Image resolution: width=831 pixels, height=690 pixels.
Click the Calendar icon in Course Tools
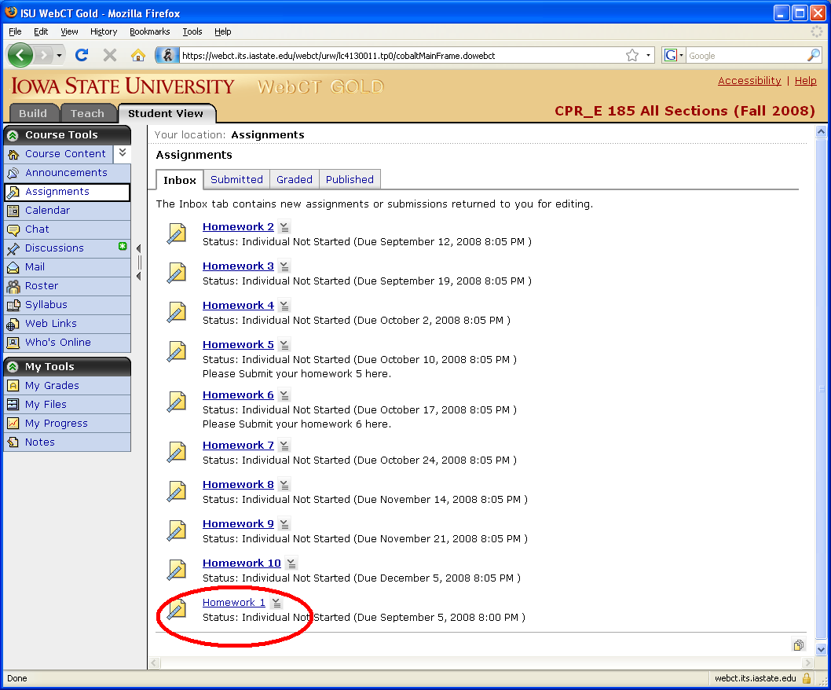tap(13, 211)
